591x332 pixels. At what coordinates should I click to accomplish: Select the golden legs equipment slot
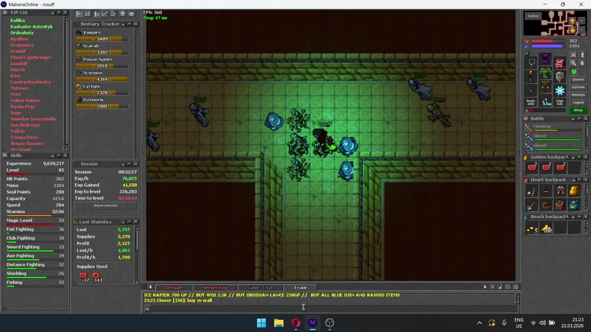[x=545, y=87]
